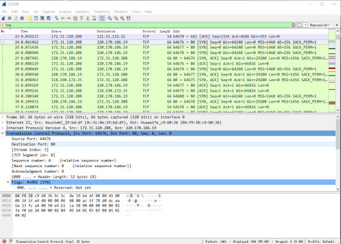341x244 pixels.
Task: Click the expert information red circle icon
Action: click(x=4, y=241)
